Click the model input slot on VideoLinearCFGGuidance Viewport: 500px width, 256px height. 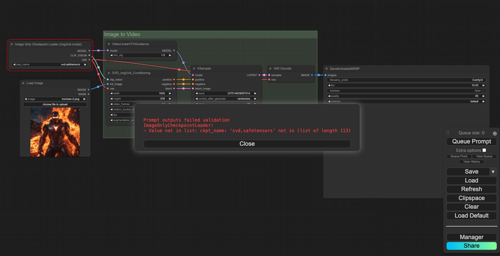(107, 51)
